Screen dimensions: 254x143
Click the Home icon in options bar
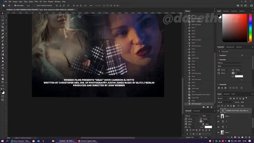point(4,6)
